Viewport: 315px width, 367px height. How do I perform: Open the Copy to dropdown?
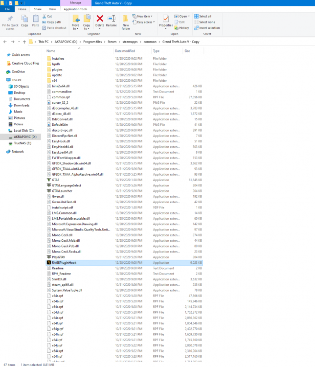click(87, 22)
